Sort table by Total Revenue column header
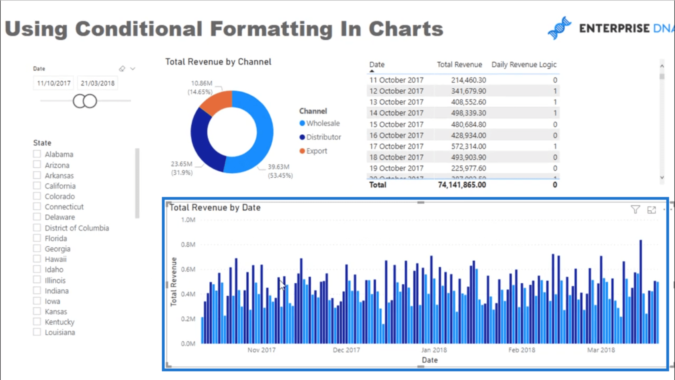The height and width of the screenshot is (380, 675). coord(459,64)
